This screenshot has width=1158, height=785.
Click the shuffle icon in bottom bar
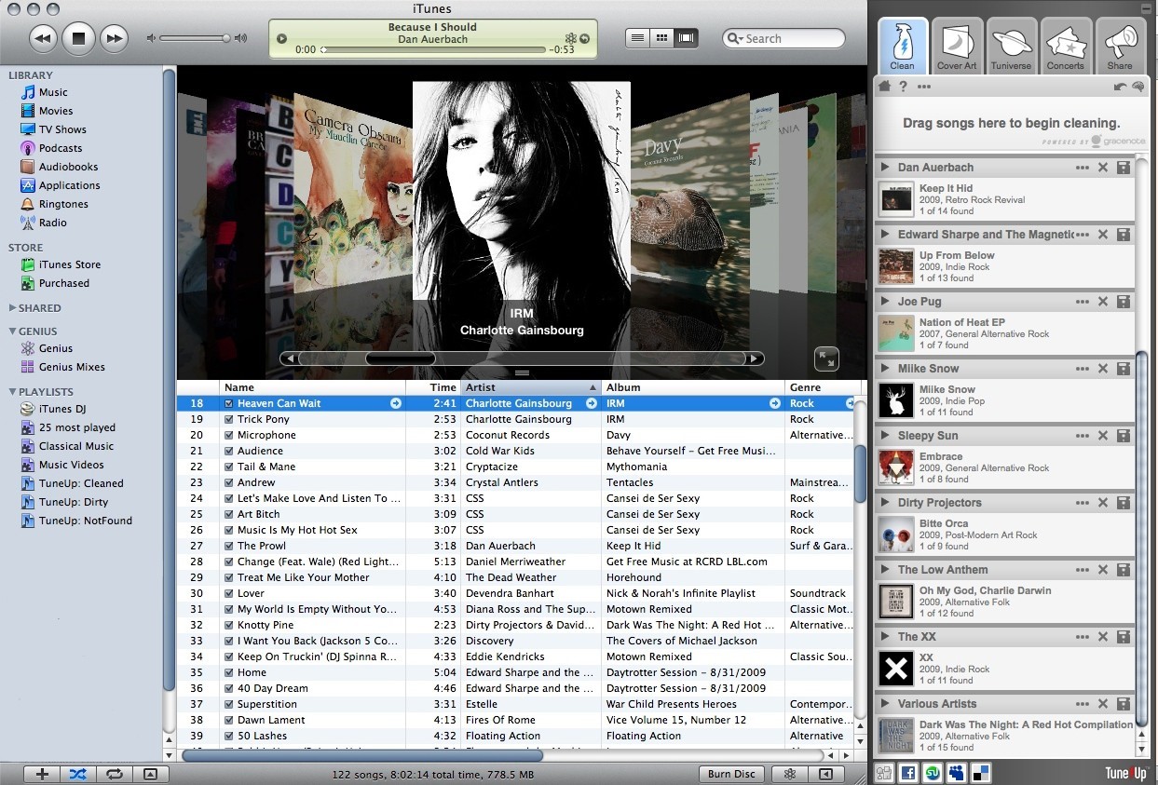coord(78,774)
